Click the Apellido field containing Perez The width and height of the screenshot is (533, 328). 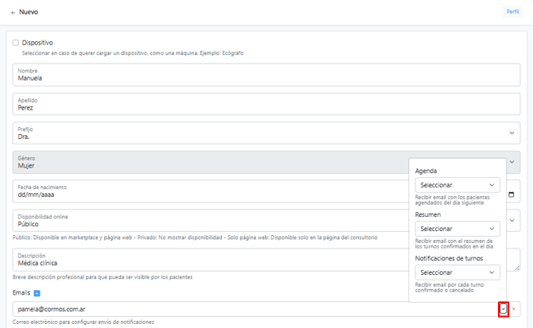tap(266, 104)
